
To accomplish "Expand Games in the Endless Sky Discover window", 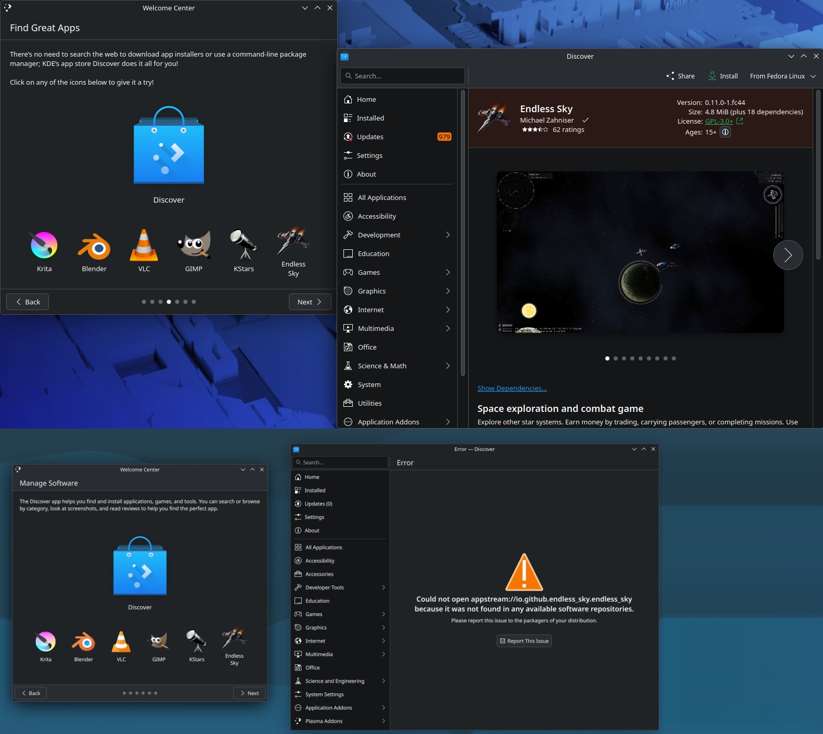I will pyautogui.click(x=397, y=272).
